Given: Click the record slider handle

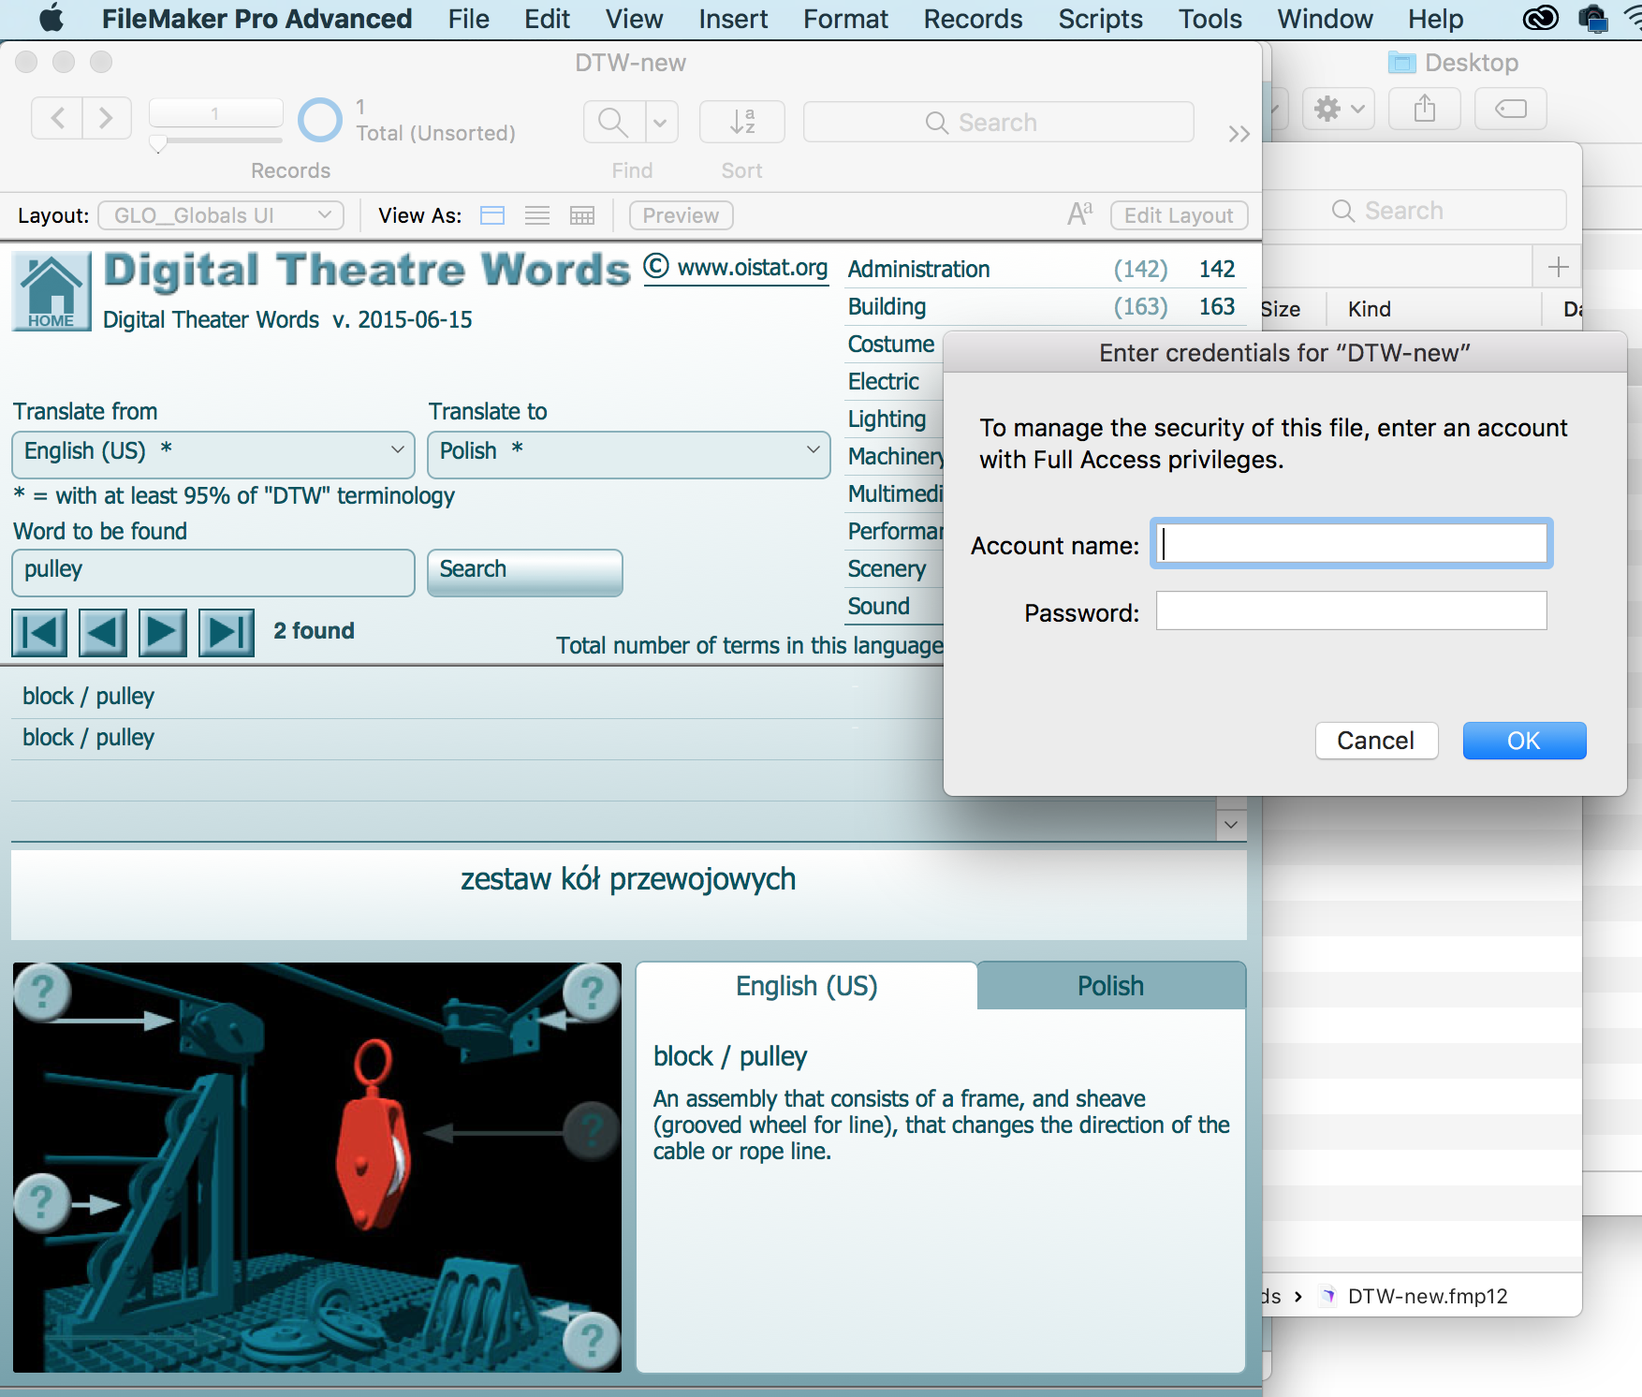Looking at the screenshot, I should 158,144.
